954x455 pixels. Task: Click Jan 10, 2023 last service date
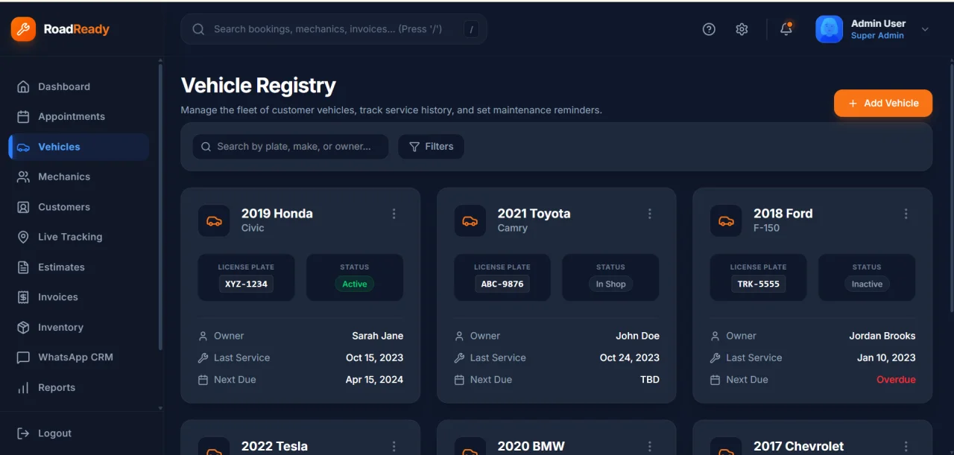pos(886,357)
